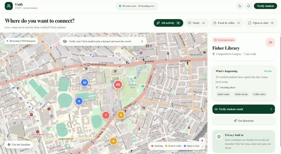Click the 58 active now status pill

pos(137,6)
